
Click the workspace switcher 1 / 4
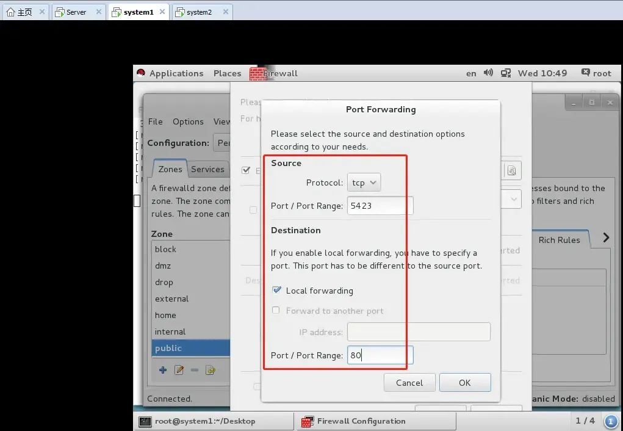click(585, 421)
